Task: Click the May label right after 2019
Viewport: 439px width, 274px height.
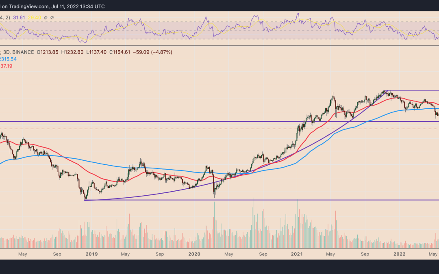Action: 125,254
